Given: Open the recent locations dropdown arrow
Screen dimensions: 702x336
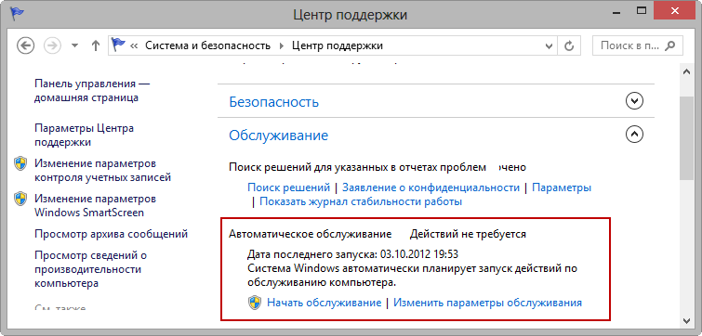Looking at the screenshot, I should pyautogui.click(x=74, y=45).
